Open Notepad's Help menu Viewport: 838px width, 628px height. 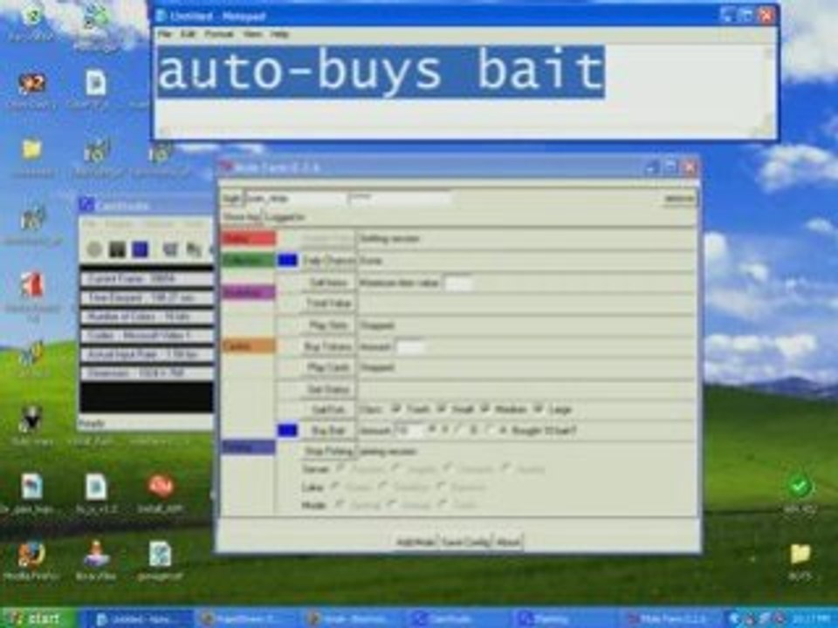279,34
